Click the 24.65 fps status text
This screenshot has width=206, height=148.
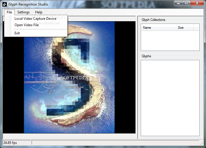click(10, 143)
